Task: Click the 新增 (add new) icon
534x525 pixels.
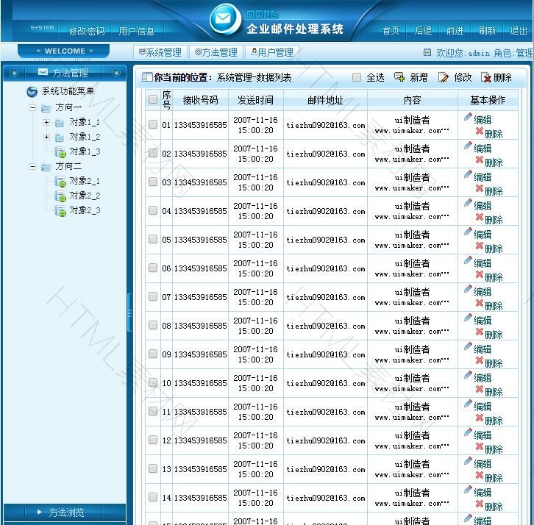Action: click(x=399, y=77)
